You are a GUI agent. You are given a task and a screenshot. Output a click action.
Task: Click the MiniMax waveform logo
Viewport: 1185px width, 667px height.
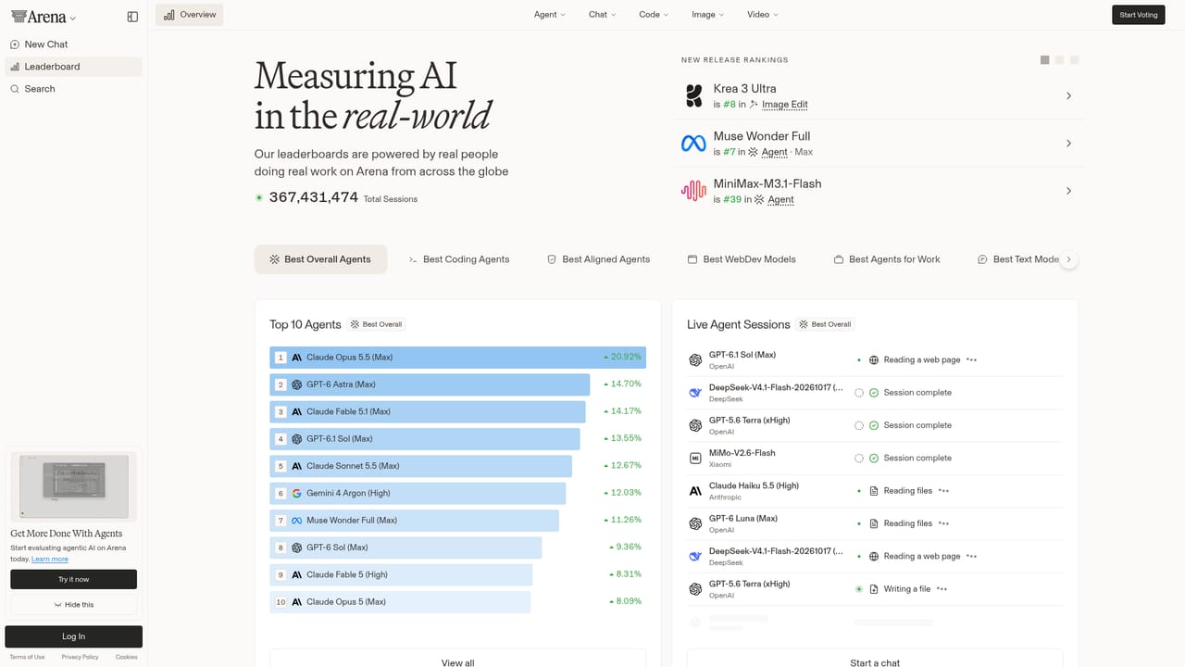[693, 191]
